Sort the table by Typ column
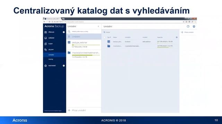This screenshot has width=222, height=124. click(x=109, y=37)
